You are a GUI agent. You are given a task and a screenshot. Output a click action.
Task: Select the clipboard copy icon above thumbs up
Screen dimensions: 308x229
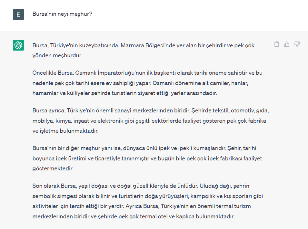(276, 44)
